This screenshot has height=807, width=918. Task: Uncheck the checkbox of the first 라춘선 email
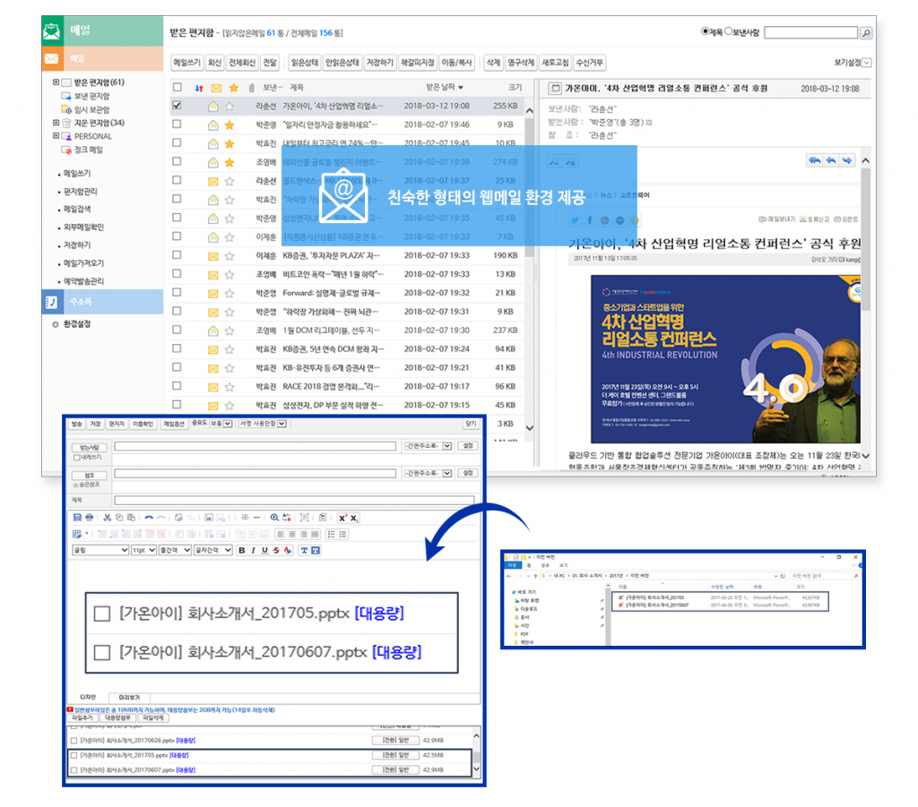[x=177, y=106]
